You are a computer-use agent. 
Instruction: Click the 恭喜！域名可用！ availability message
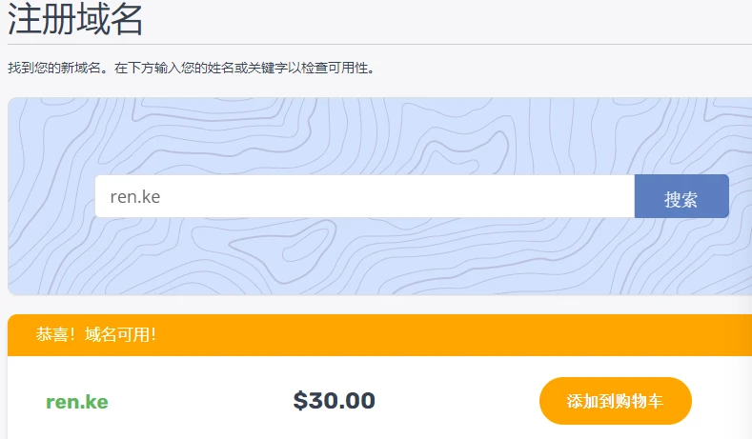[x=95, y=334]
